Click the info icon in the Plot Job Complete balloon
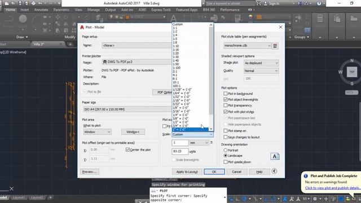361x203 pixels. pyautogui.click(x=306, y=176)
